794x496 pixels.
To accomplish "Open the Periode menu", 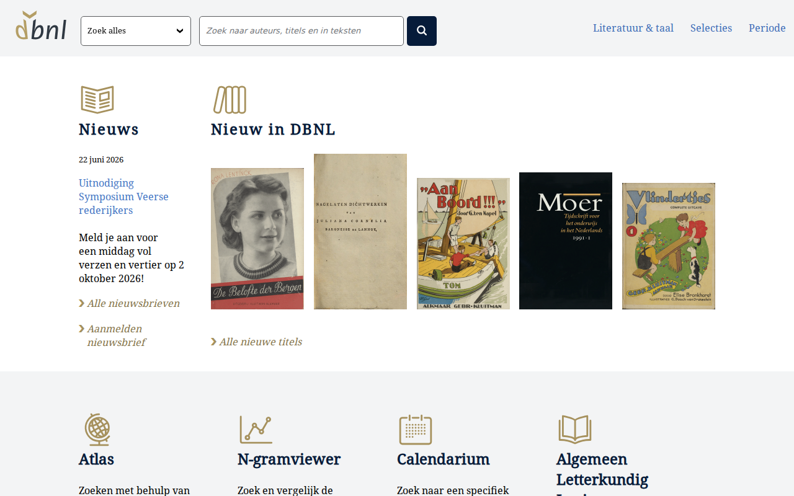I will 767,28.
